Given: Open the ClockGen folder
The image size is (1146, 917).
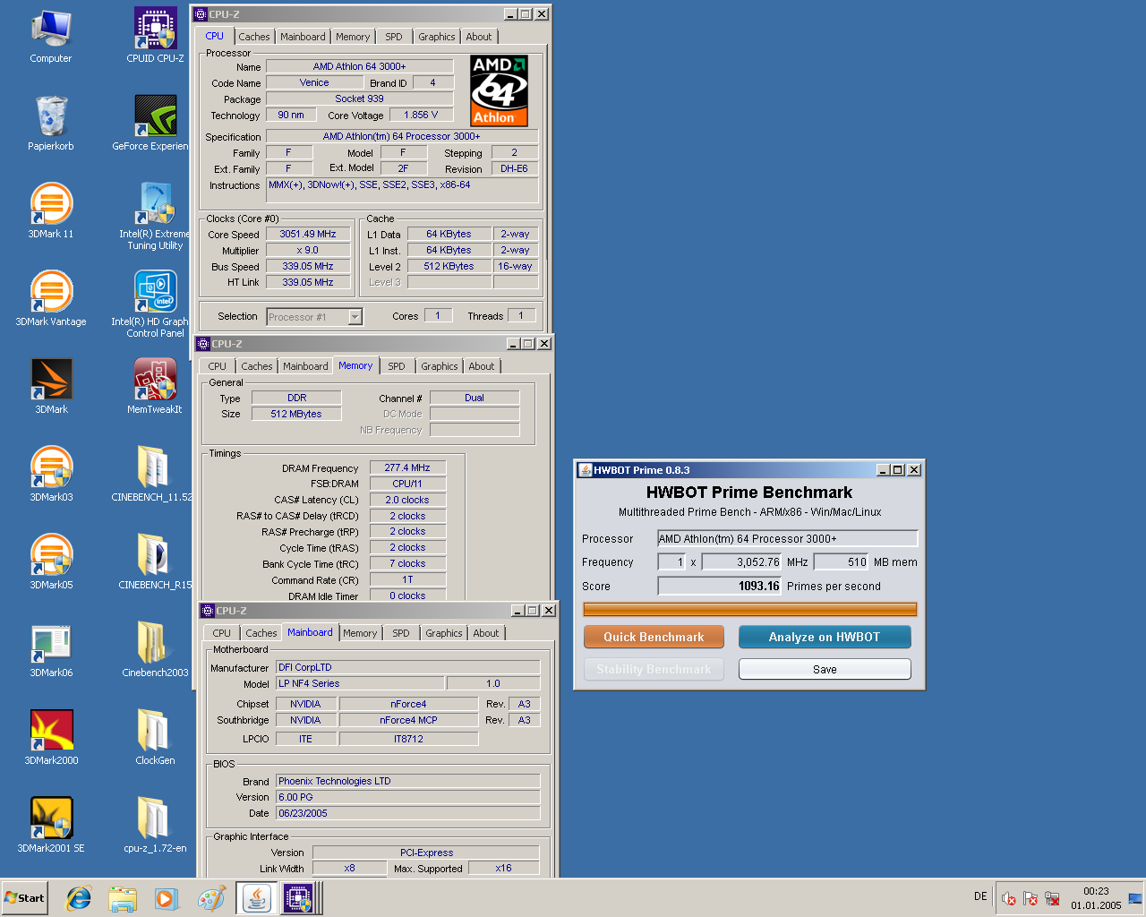Looking at the screenshot, I should [155, 738].
